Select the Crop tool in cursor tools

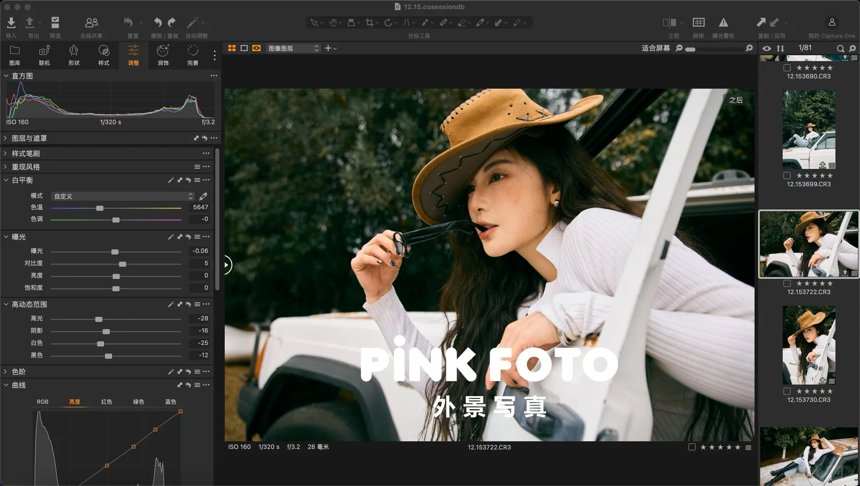click(369, 22)
